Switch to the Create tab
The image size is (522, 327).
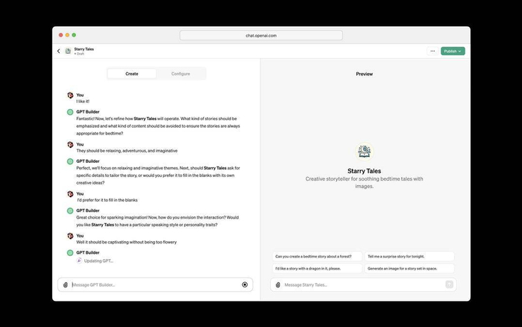coord(132,74)
